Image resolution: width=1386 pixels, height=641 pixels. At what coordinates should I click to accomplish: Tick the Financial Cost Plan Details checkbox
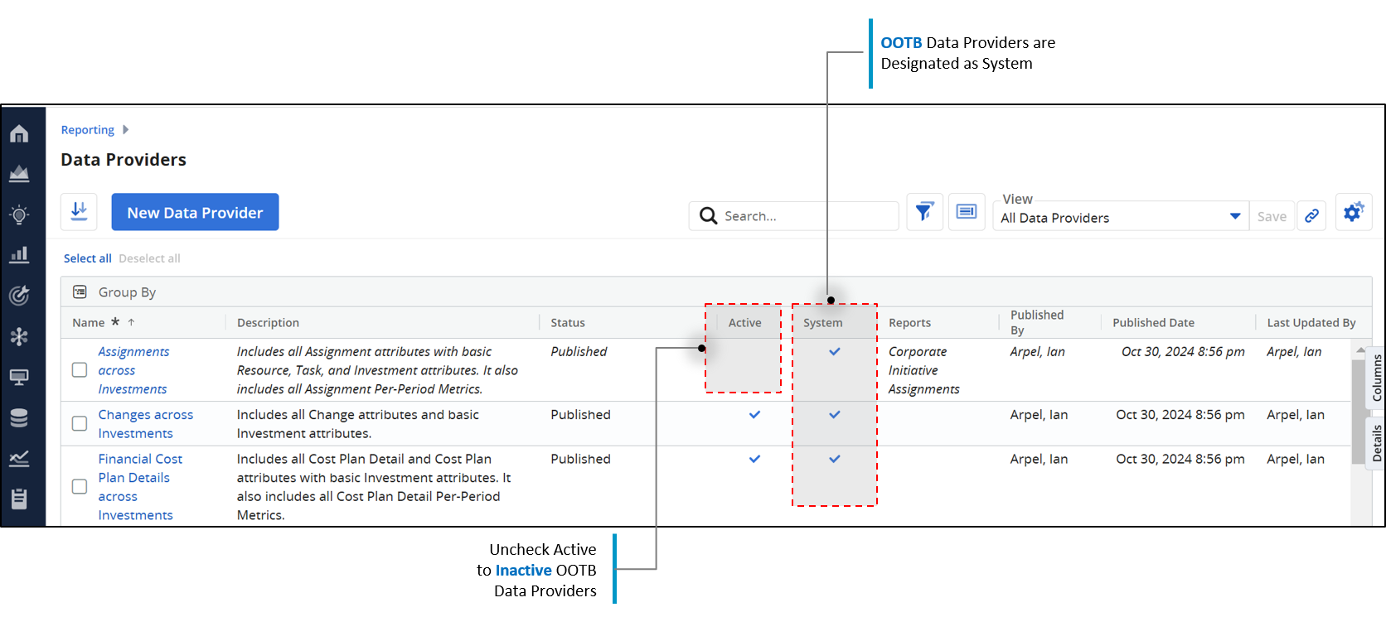pos(80,487)
